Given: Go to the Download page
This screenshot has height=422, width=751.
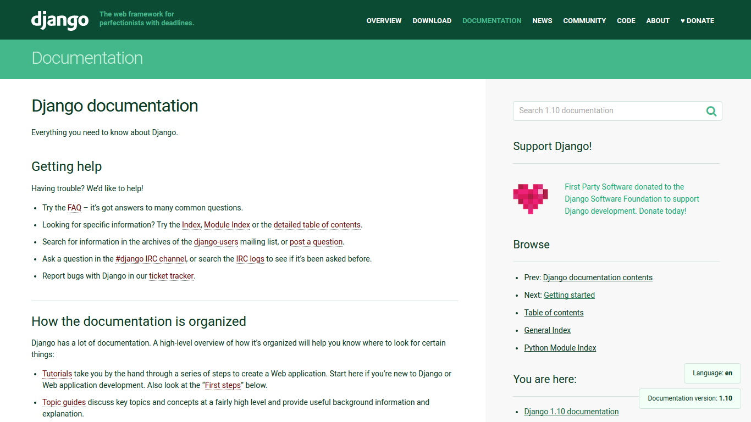Looking at the screenshot, I should (x=432, y=20).
